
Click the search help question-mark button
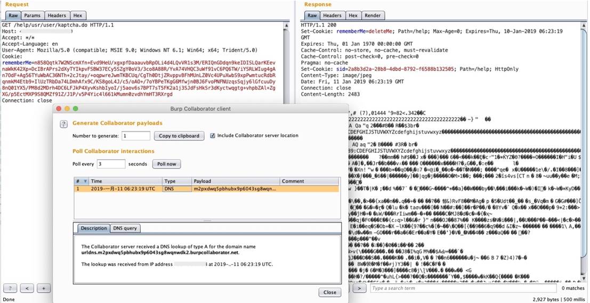[11, 288]
